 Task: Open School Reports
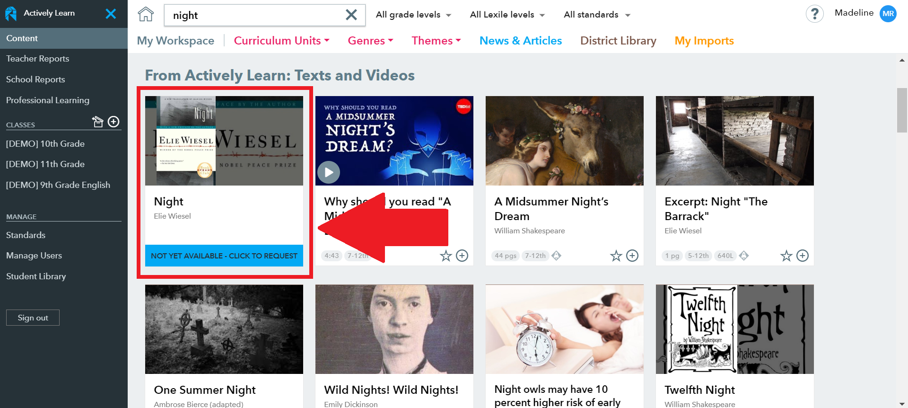35,80
